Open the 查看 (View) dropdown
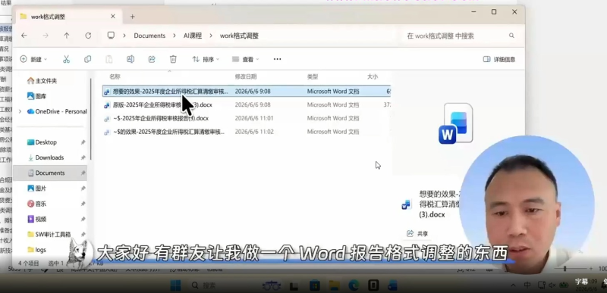Image resolution: width=607 pixels, height=293 pixels. 245,59
